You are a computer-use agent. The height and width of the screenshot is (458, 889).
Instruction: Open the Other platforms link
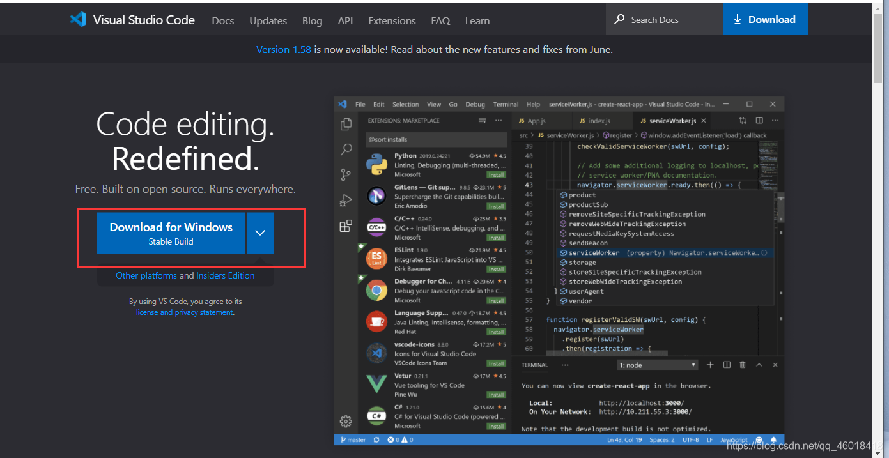(146, 275)
